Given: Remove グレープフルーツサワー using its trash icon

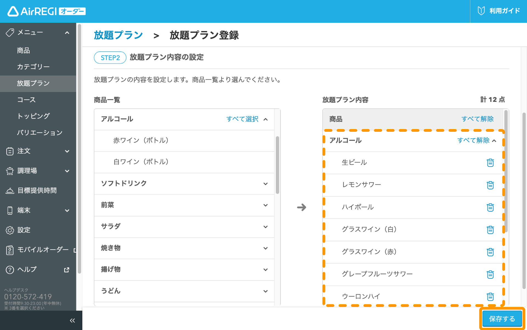Looking at the screenshot, I should point(490,274).
